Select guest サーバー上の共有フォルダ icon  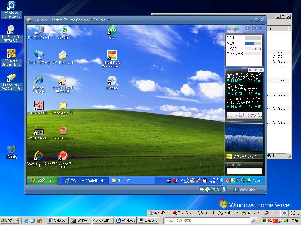click(63, 84)
